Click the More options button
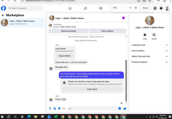The image size is (172, 119). [108, 31]
